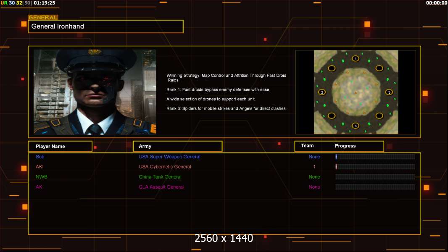This screenshot has height=252, width=448.
Task: Click start position 4 on the minimap
Action: coord(356,126)
